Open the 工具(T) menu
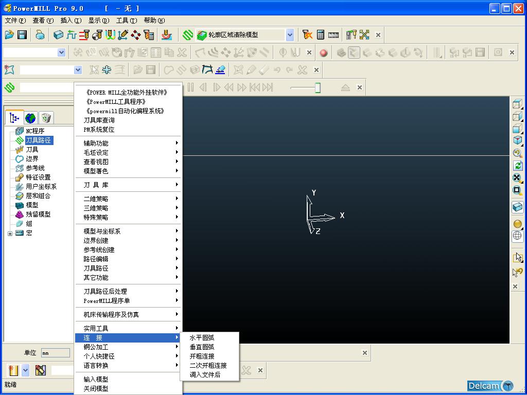The image size is (527, 395). tap(127, 21)
